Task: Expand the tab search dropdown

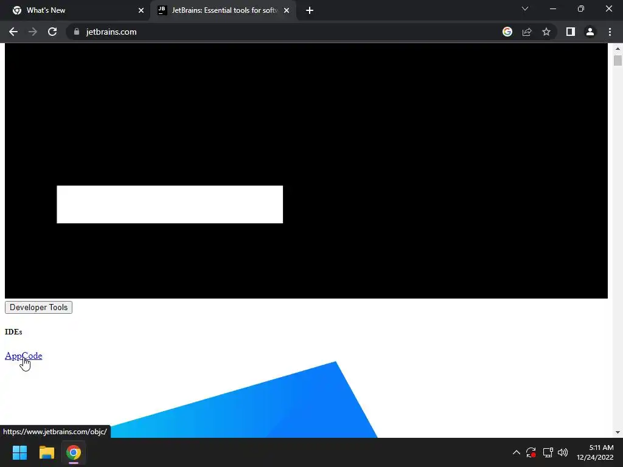Action: 525,9
